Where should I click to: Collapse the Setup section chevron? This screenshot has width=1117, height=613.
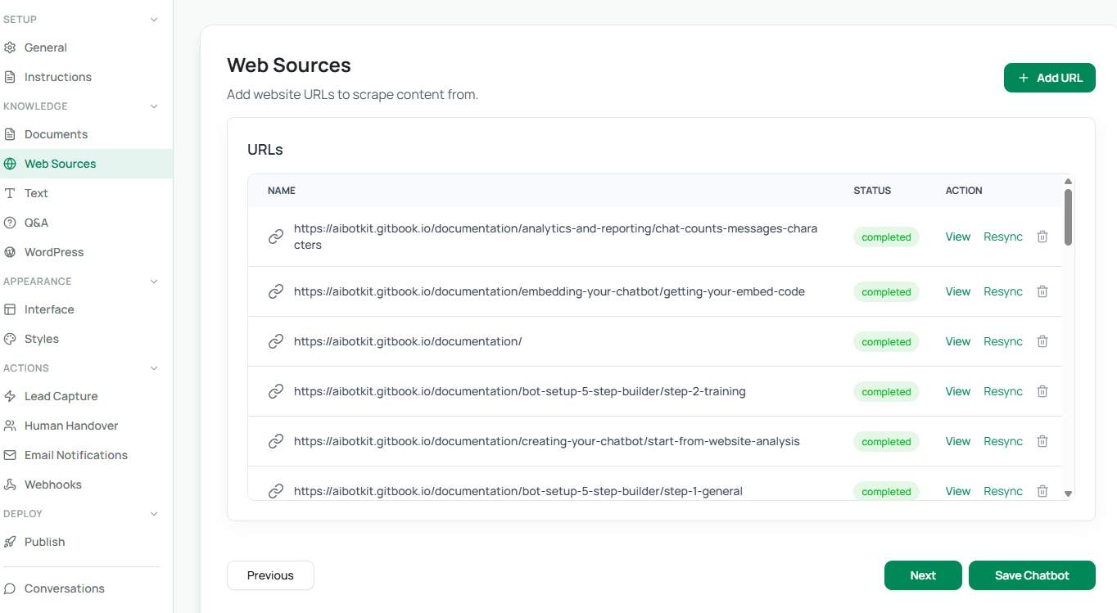(155, 20)
